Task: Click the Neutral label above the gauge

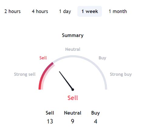Action: tap(73, 49)
